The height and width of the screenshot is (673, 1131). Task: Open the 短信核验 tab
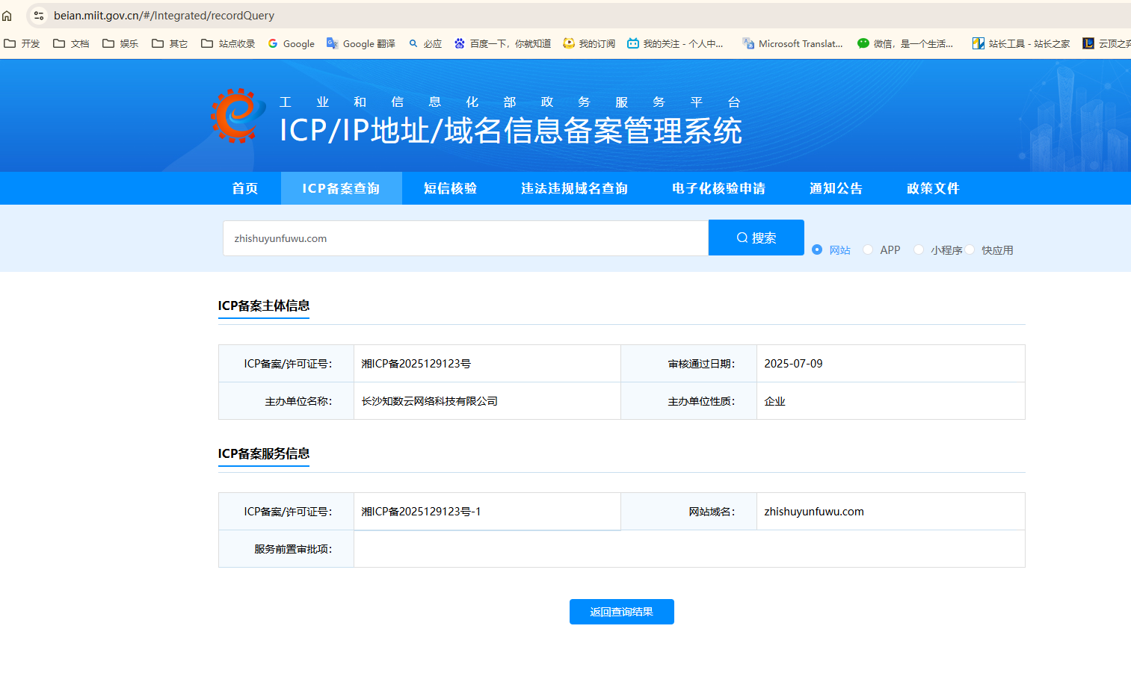point(451,188)
